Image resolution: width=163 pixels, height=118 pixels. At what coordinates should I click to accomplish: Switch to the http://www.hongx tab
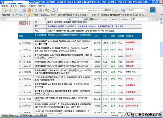pos(121,19)
